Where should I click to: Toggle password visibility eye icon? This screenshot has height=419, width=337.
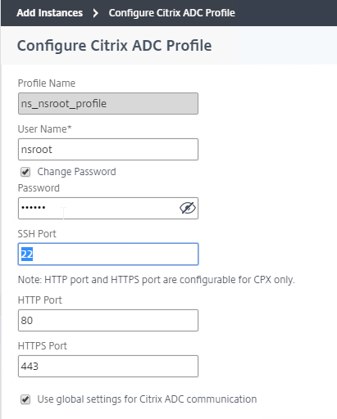point(188,208)
